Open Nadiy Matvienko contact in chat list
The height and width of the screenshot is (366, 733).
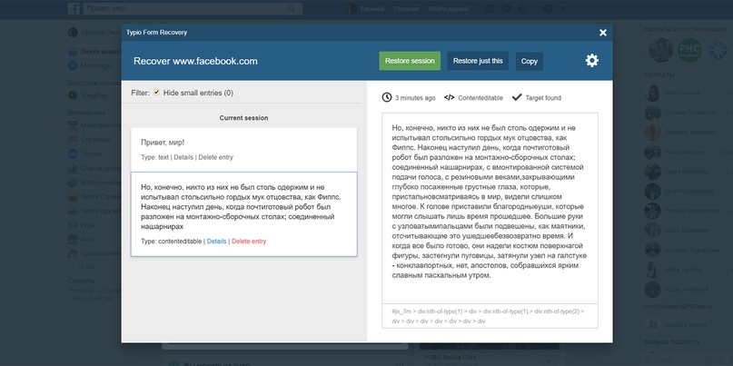pyautogui.click(x=678, y=231)
